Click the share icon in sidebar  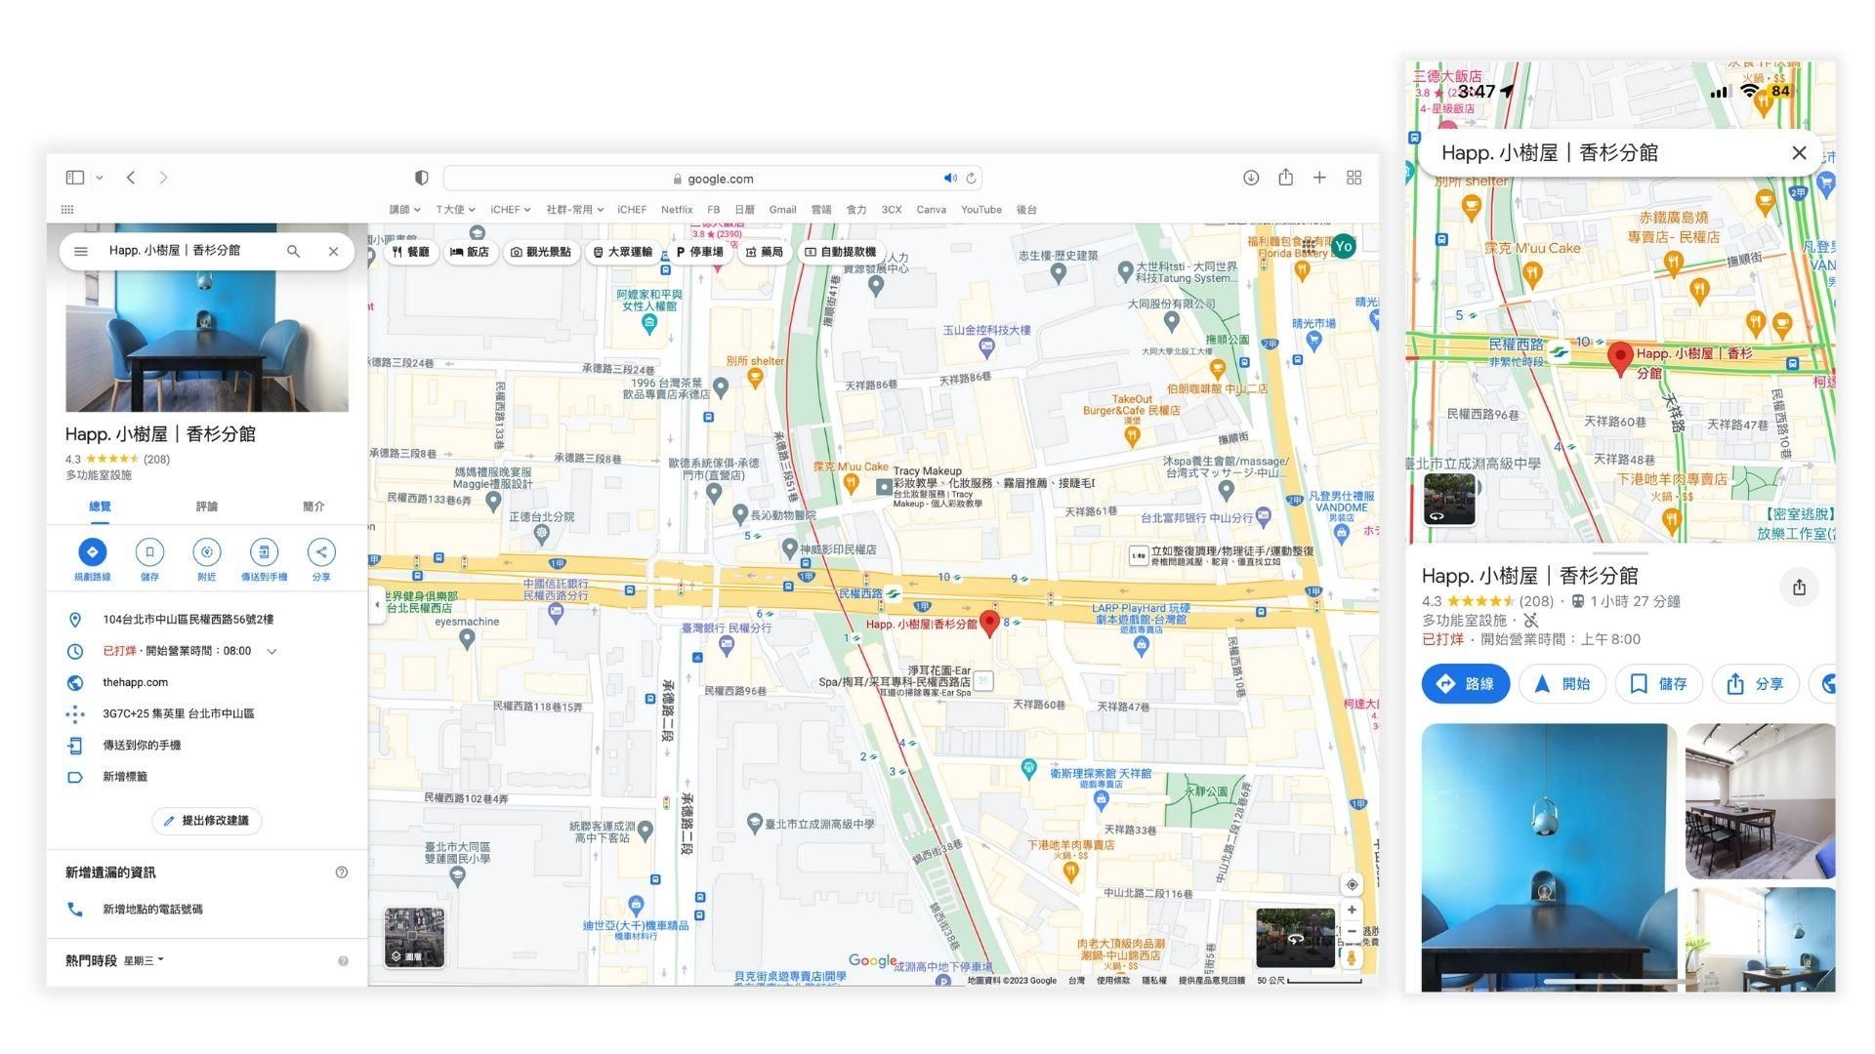pos(320,551)
